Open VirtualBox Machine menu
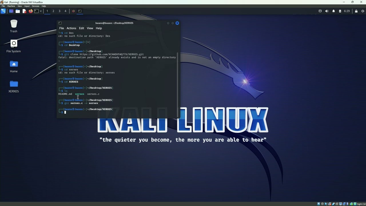 pos(11,6)
